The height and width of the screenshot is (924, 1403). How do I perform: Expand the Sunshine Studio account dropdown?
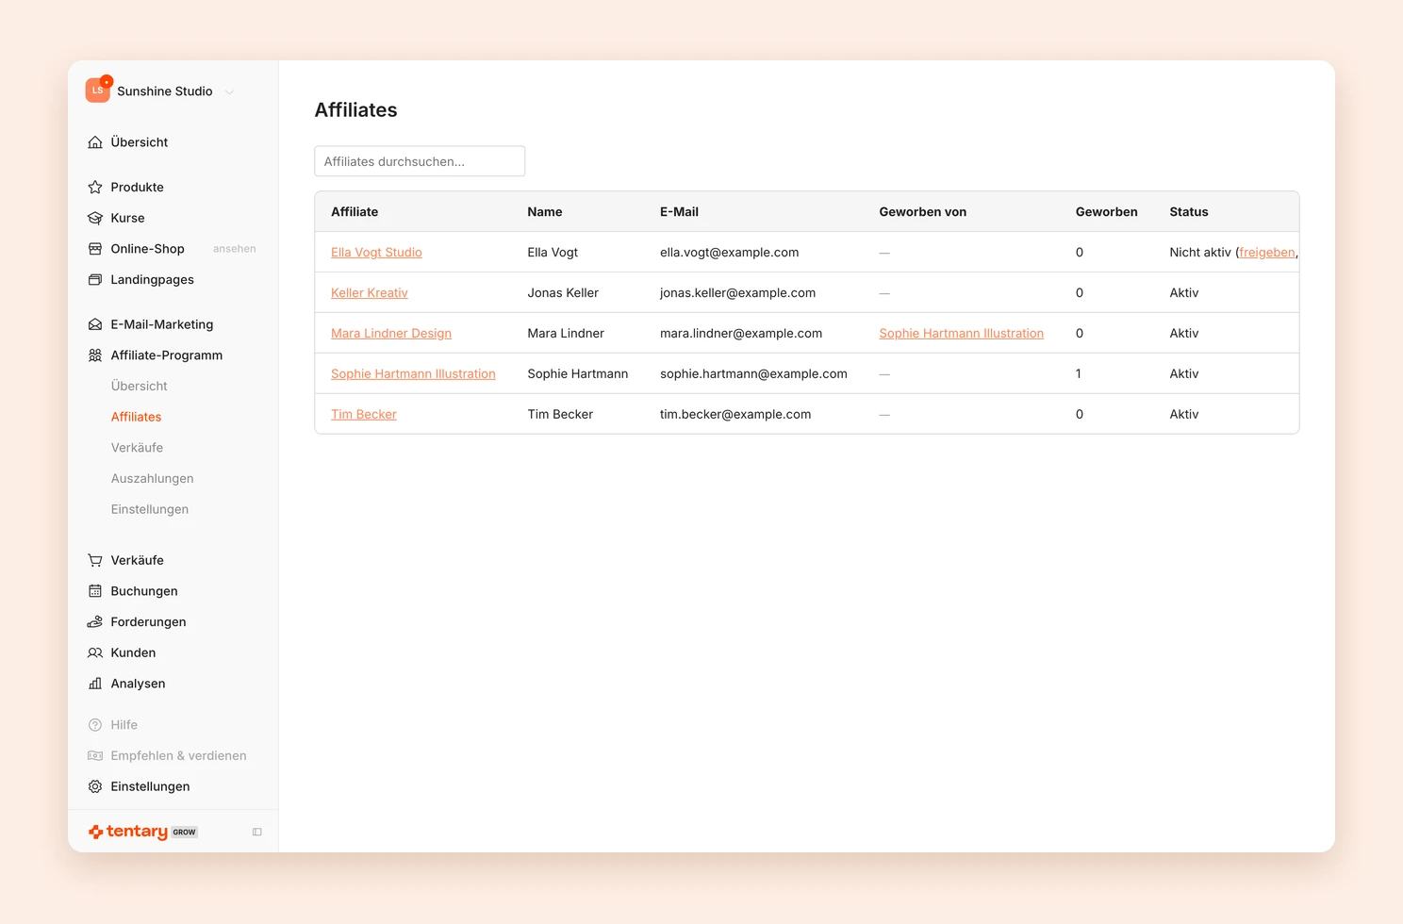(x=229, y=91)
